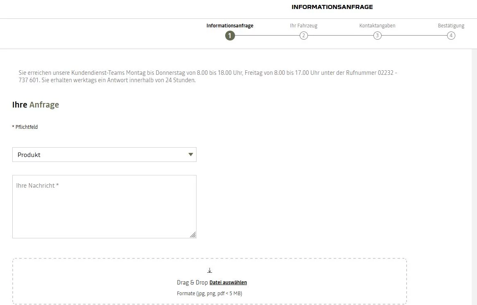Switch to the Kontaktangaben step label

[377, 26]
